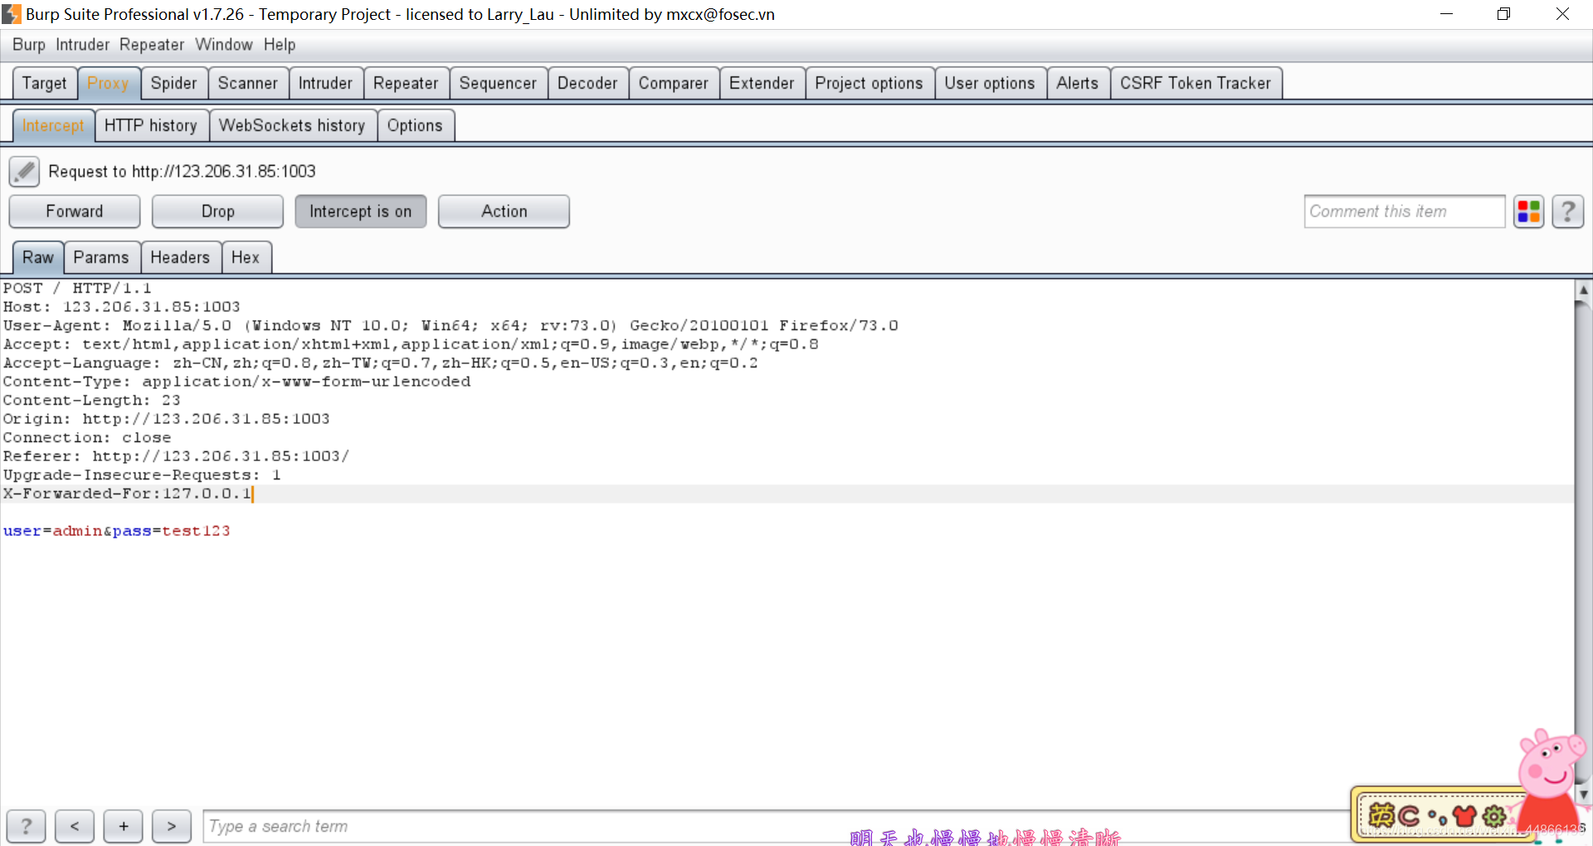
Task: Click scrollbar down arrow in request editor
Action: (x=1583, y=794)
